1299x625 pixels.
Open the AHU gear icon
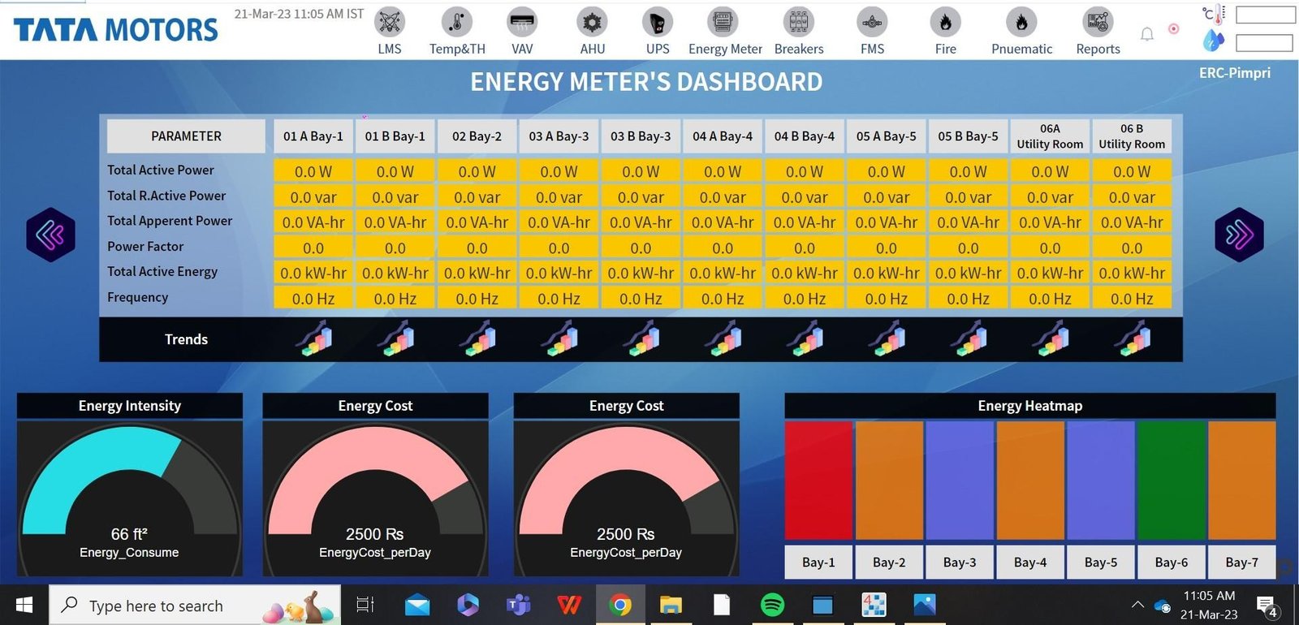(593, 22)
